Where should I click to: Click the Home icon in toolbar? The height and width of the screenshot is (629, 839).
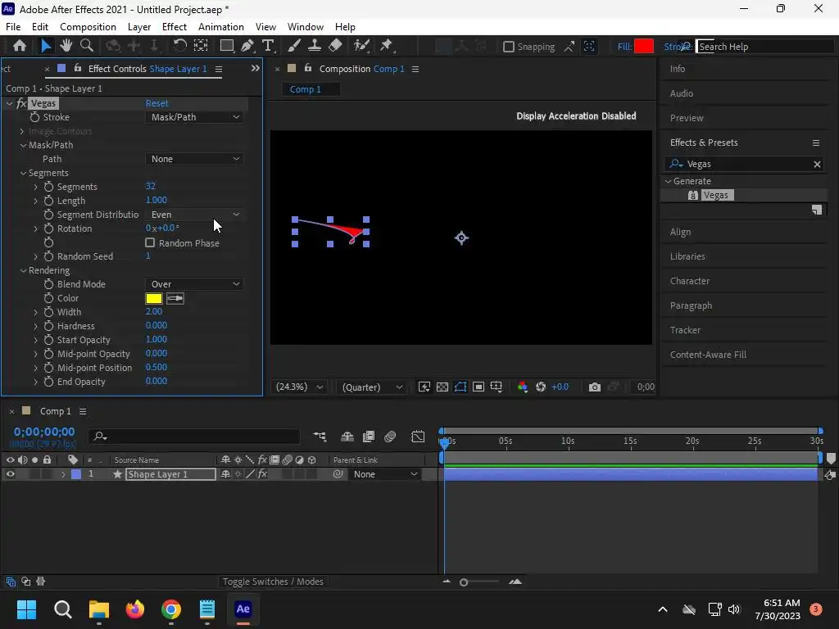point(20,46)
